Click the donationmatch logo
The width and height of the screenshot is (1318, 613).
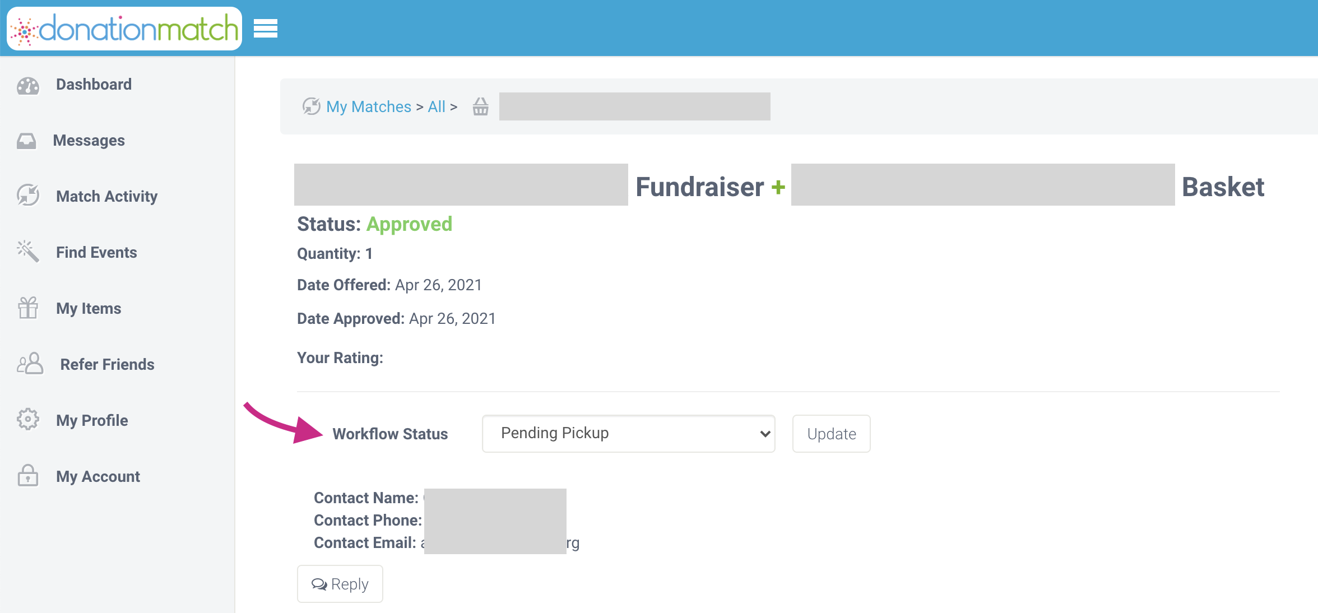click(x=124, y=28)
